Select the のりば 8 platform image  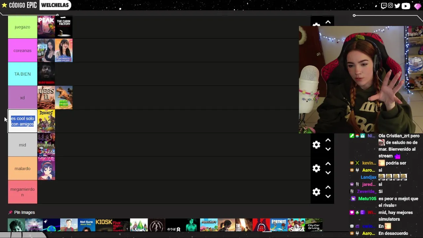click(174, 225)
